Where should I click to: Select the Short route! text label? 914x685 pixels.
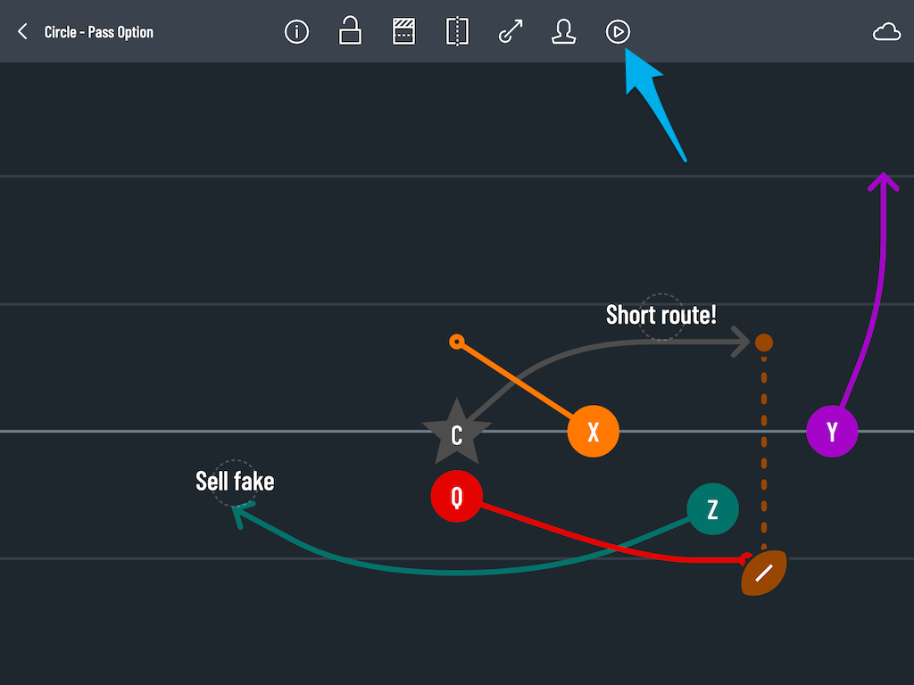pyautogui.click(x=661, y=315)
